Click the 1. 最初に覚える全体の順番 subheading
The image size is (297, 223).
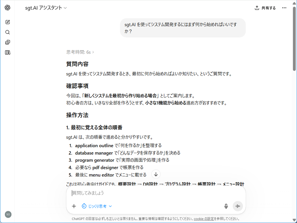click(x=94, y=127)
